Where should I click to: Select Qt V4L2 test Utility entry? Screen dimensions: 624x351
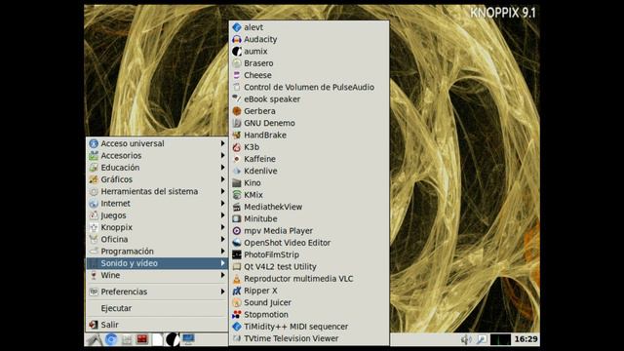(x=309, y=266)
